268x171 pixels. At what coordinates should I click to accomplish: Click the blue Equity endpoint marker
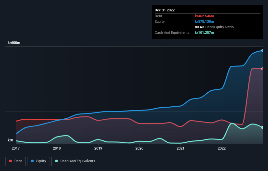pyautogui.click(x=262, y=50)
